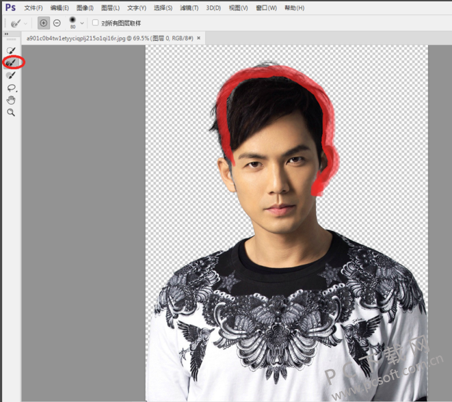Click the brush size 80 preview
Viewport: 452px width, 402px height.
point(72,21)
